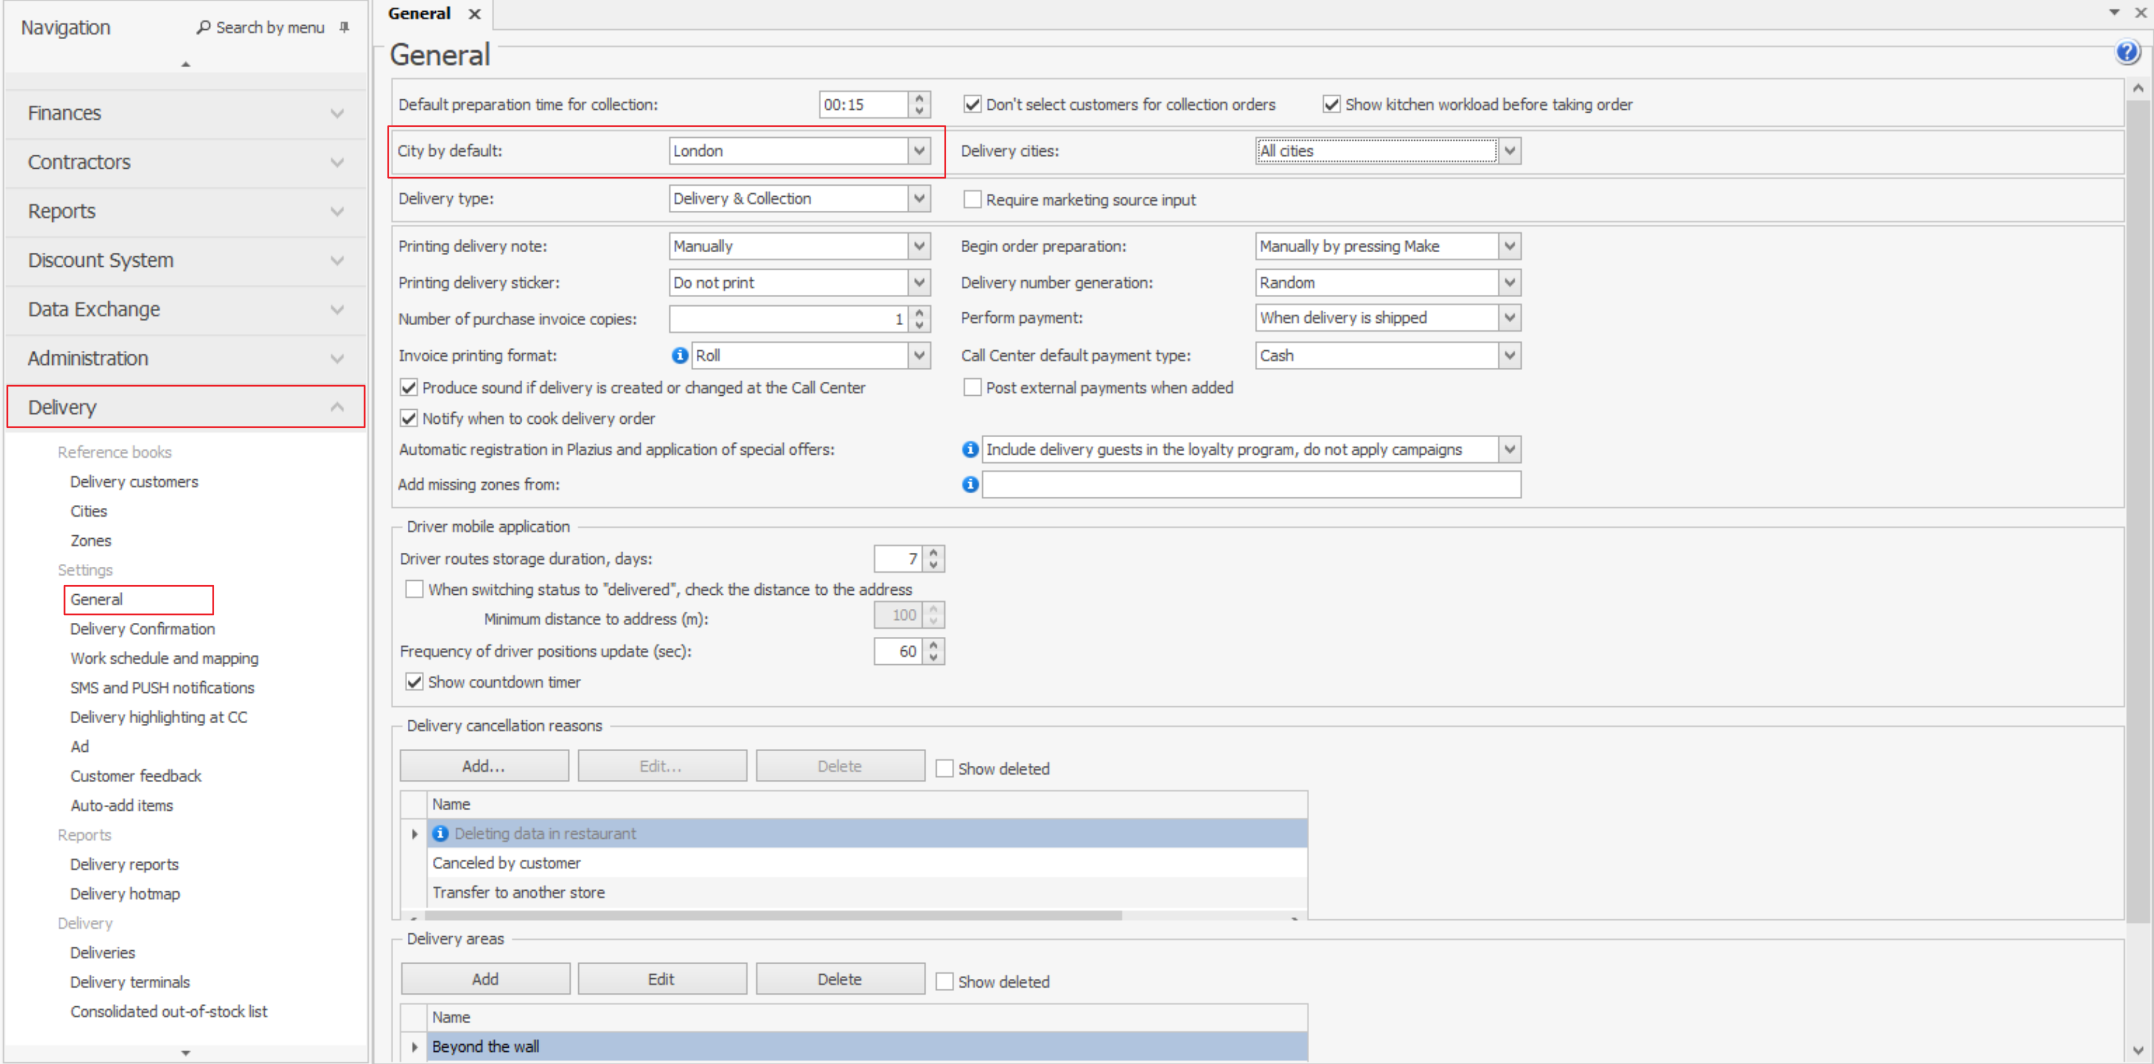
Task: Click the Search by menu magnifier
Action: click(x=203, y=27)
